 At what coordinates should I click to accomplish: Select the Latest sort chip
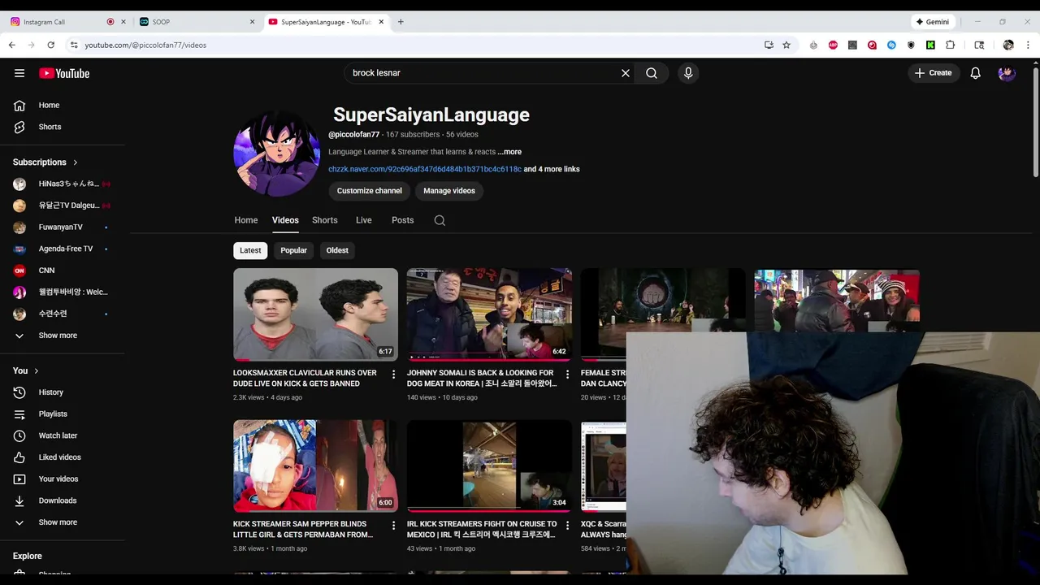point(250,250)
